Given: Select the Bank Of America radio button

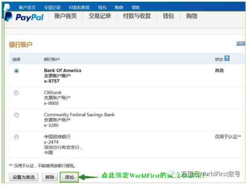Looking at the screenshot, I should (17, 70).
